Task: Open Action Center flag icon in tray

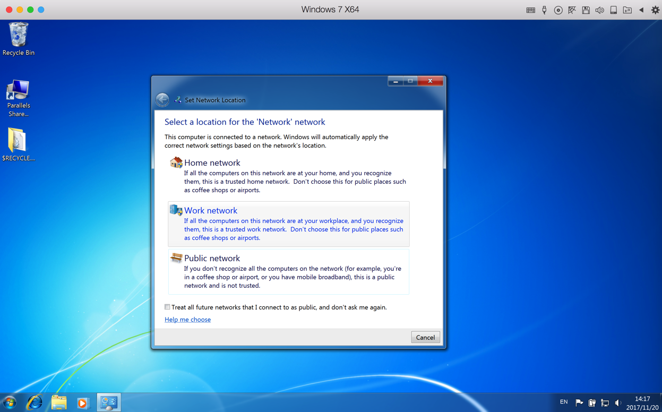Action: coord(579,403)
